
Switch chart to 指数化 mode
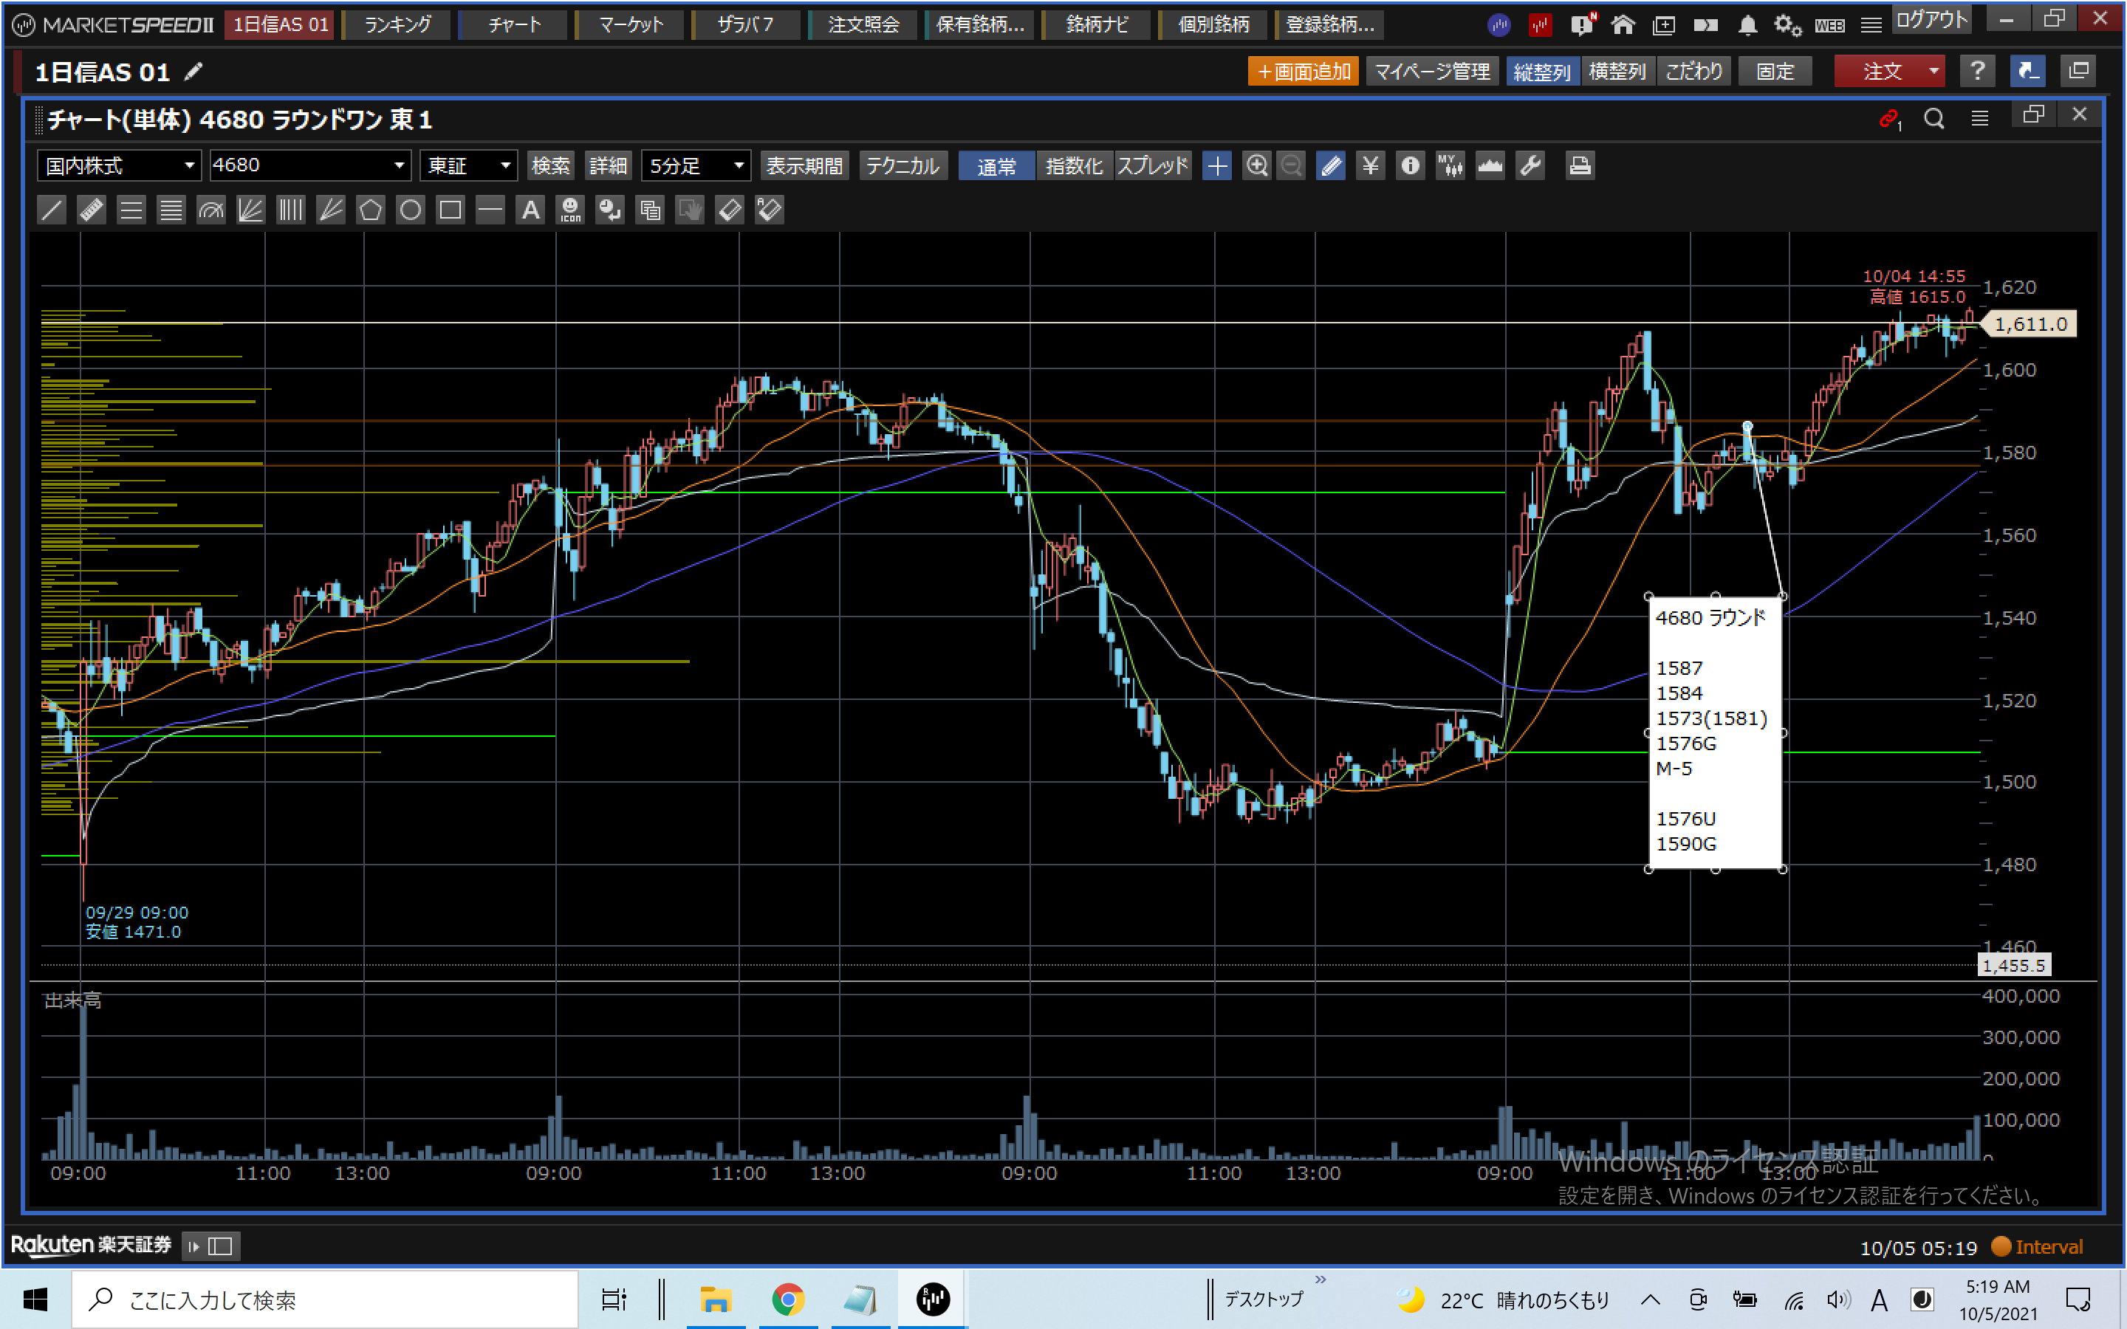tap(1073, 165)
